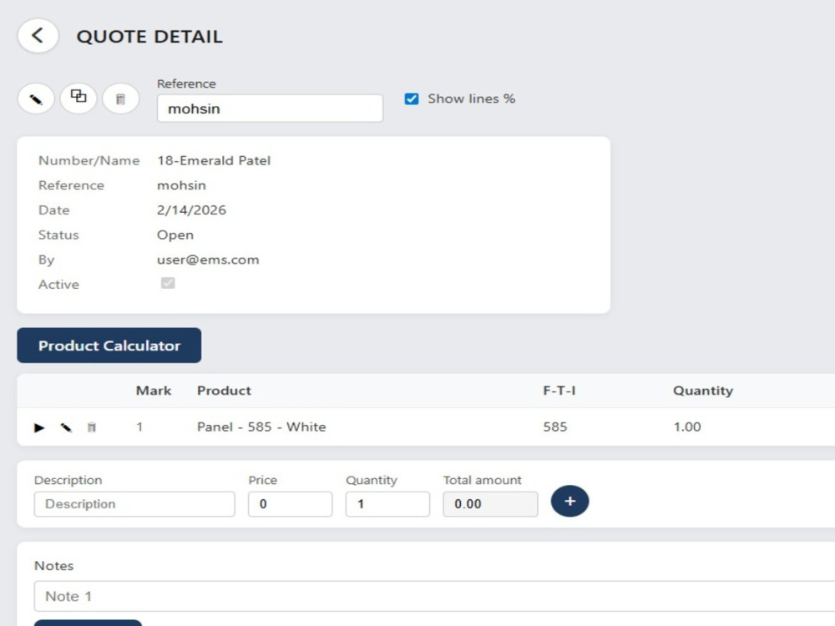Image resolution: width=835 pixels, height=626 pixels.
Task: Add extra line with plus button
Action: (x=569, y=502)
